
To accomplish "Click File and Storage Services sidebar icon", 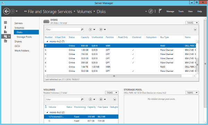I will click(6, 36).
